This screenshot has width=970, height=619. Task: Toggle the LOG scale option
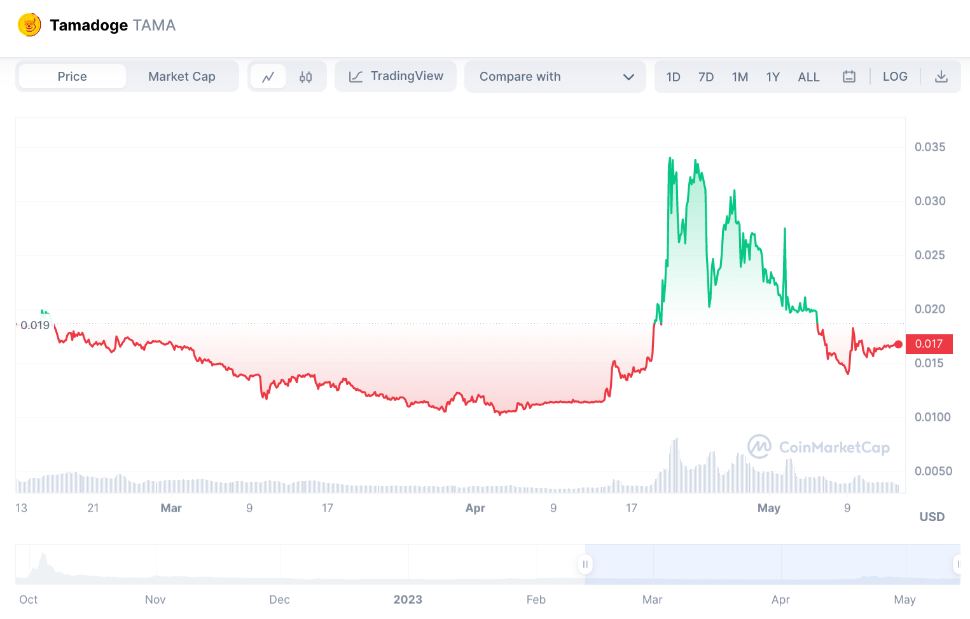click(895, 76)
